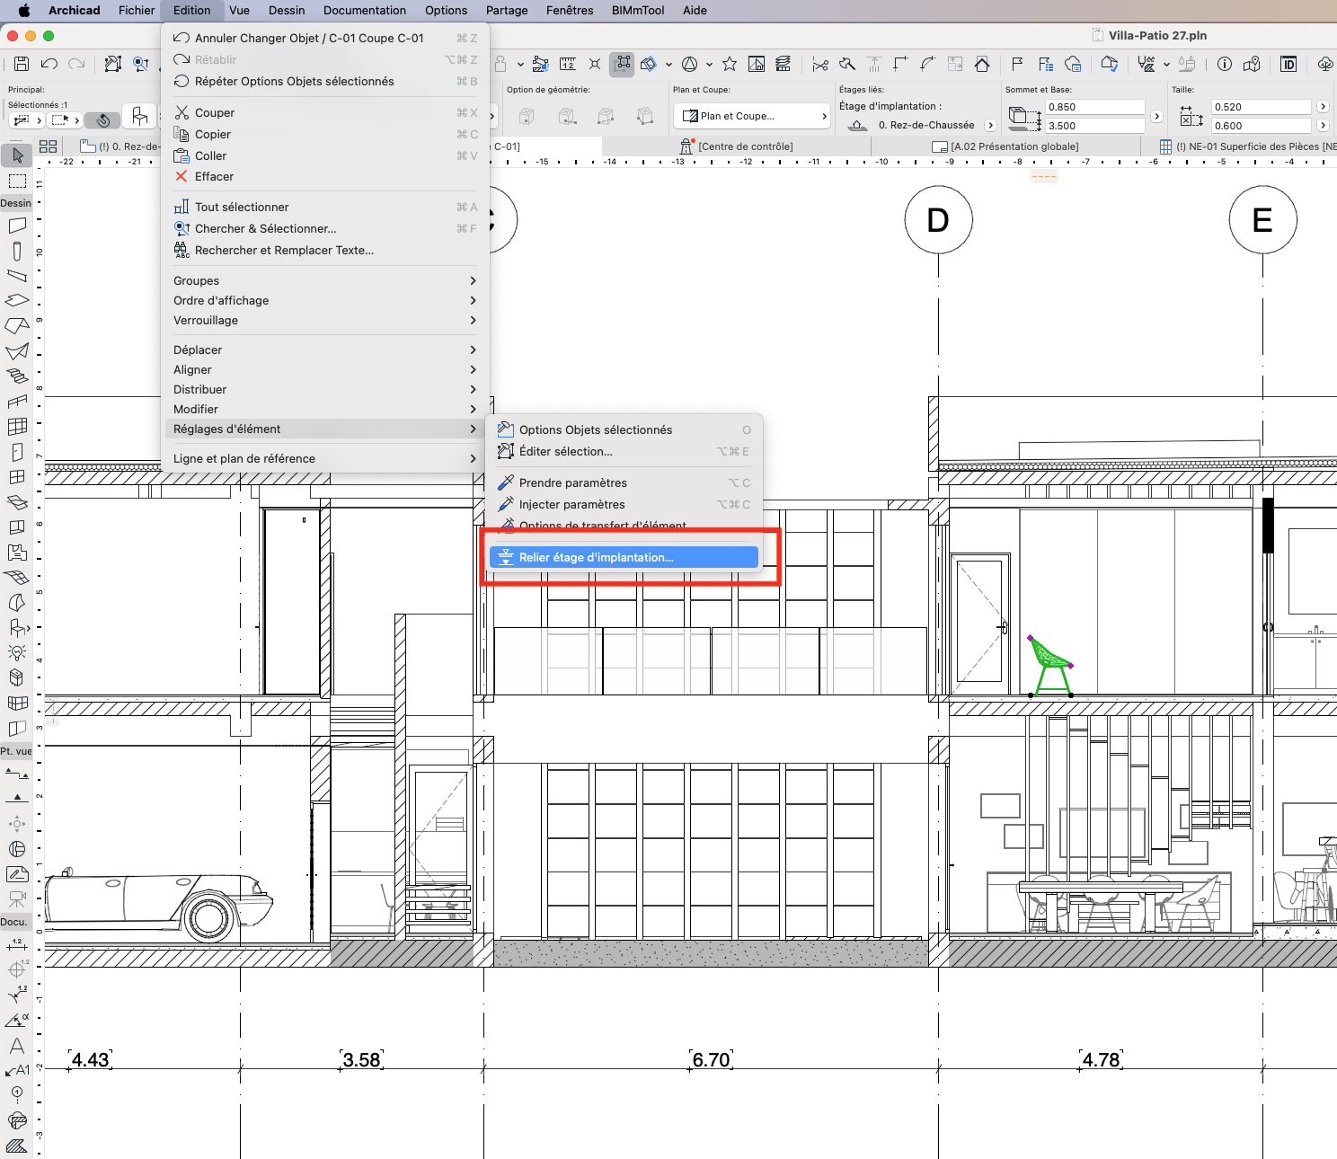This screenshot has width=1337, height=1159.
Task: Click the ID manager icon
Action: click(1288, 64)
